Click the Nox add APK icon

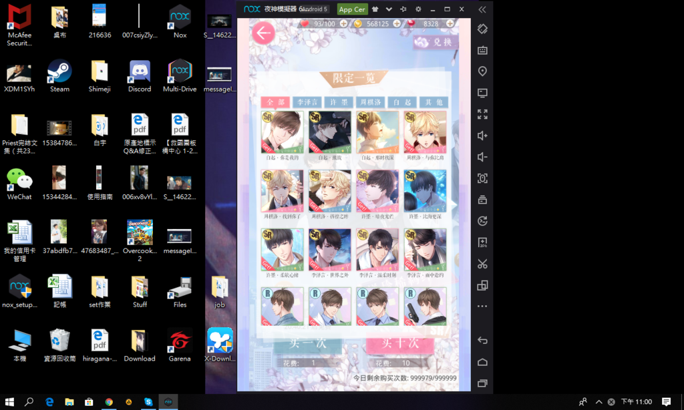482,242
